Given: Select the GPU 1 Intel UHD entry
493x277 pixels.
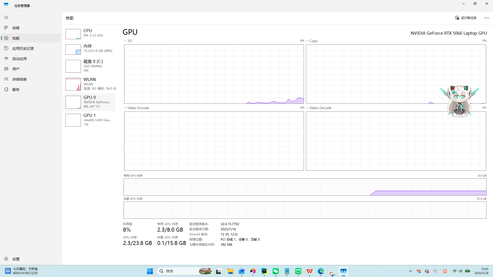Looking at the screenshot, I should [x=89, y=120].
